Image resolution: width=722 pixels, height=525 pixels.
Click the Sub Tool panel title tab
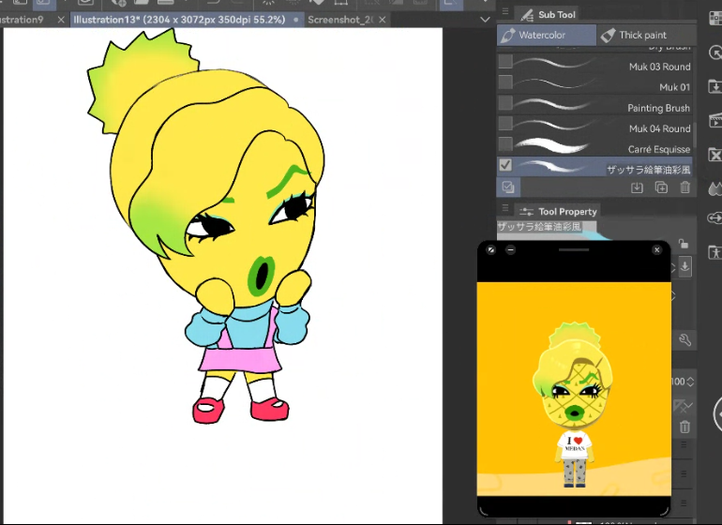tap(549, 15)
